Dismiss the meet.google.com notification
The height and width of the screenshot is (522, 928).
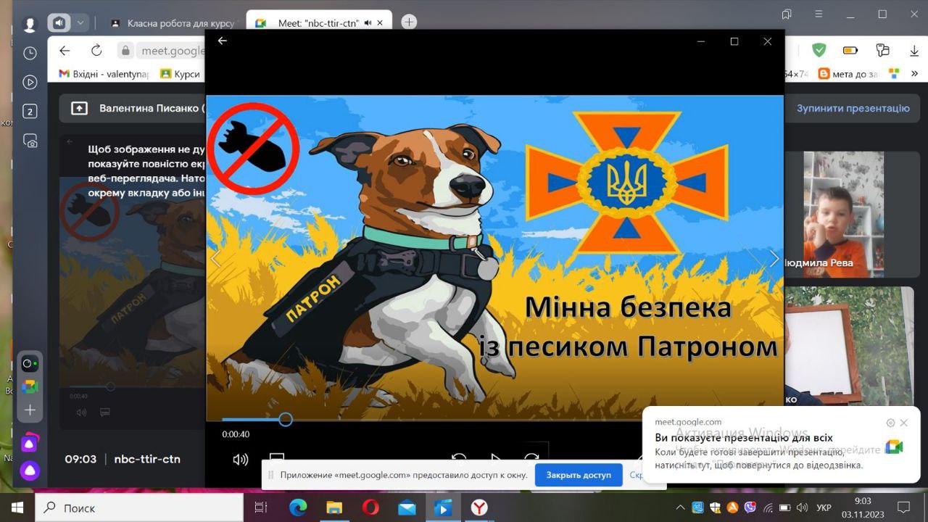[903, 423]
